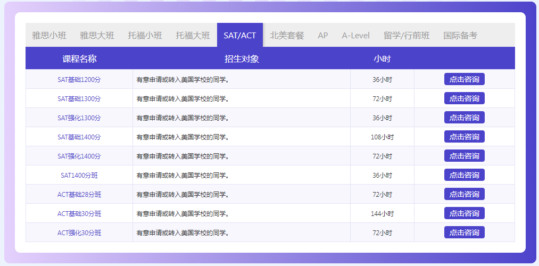
Task: Open the SAT强化1400分 course link
Action: (x=79, y=156)
